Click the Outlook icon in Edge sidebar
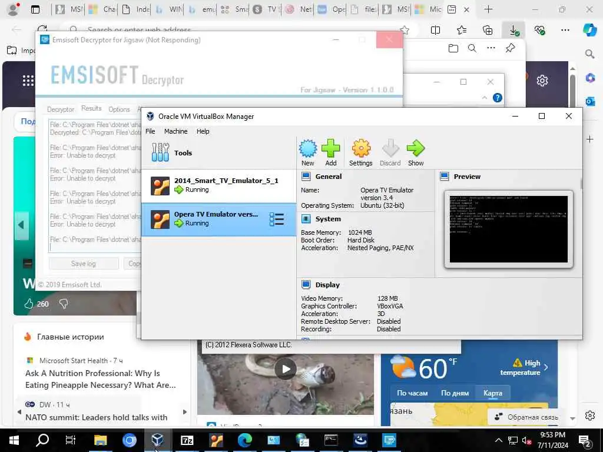Screen dimensions: 603x452 click(x=590, y=101)
